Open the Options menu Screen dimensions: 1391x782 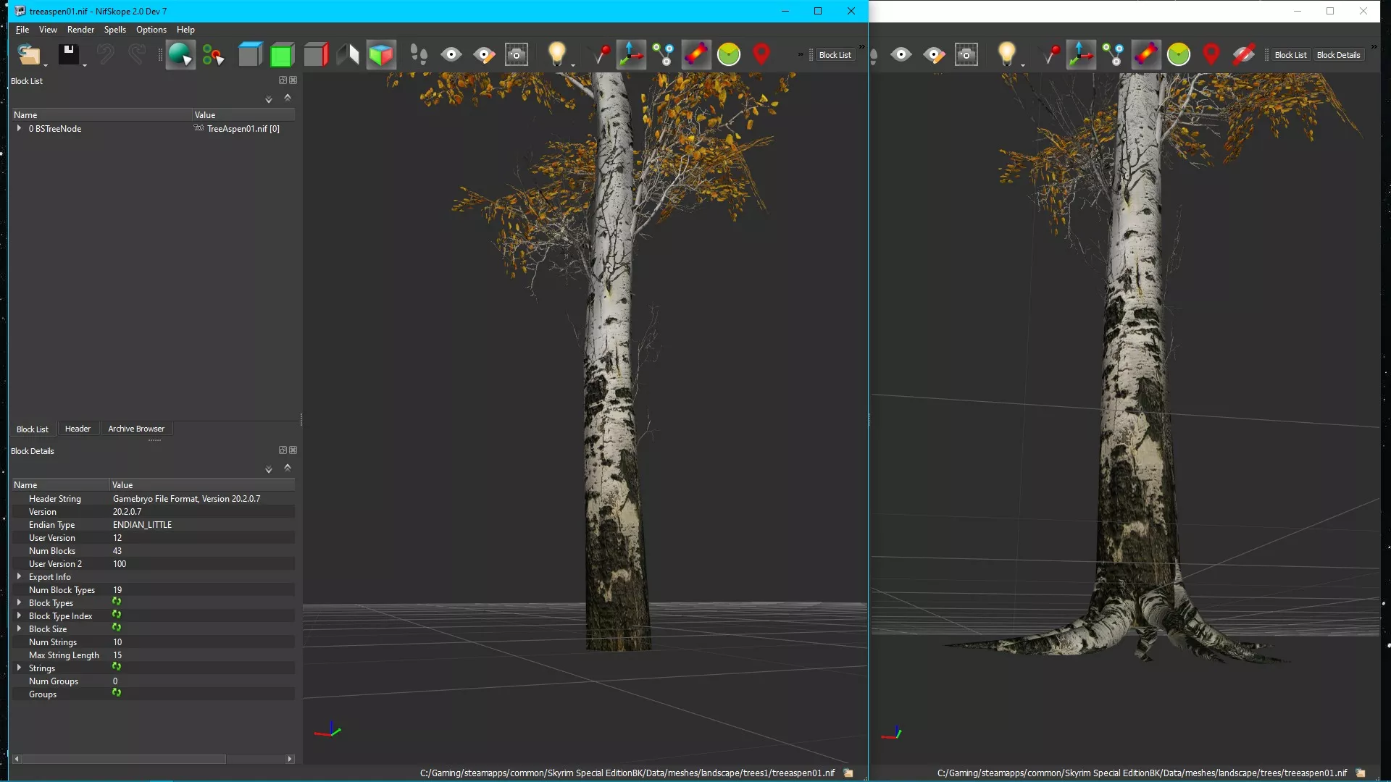point(151,30)
